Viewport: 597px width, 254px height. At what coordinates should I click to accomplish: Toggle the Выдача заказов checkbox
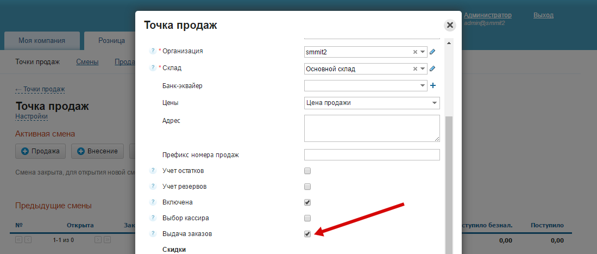click(307, 234)
